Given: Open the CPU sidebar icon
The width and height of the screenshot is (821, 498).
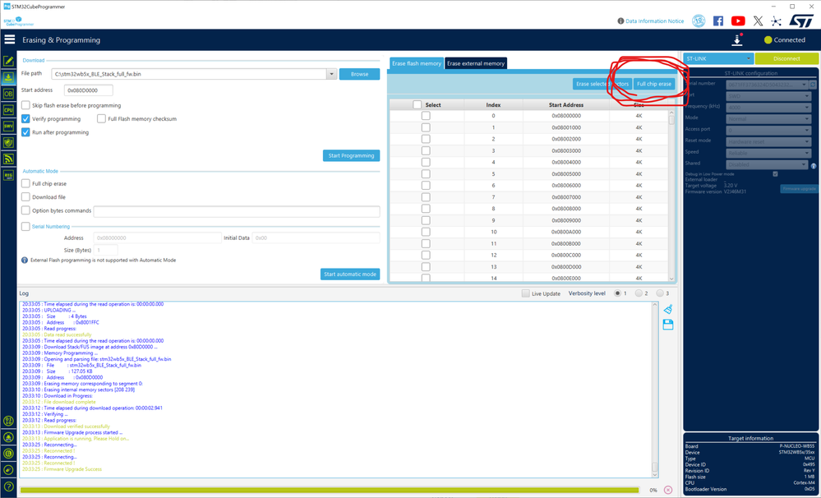Looking at the screenshot, I should [8, 110].
